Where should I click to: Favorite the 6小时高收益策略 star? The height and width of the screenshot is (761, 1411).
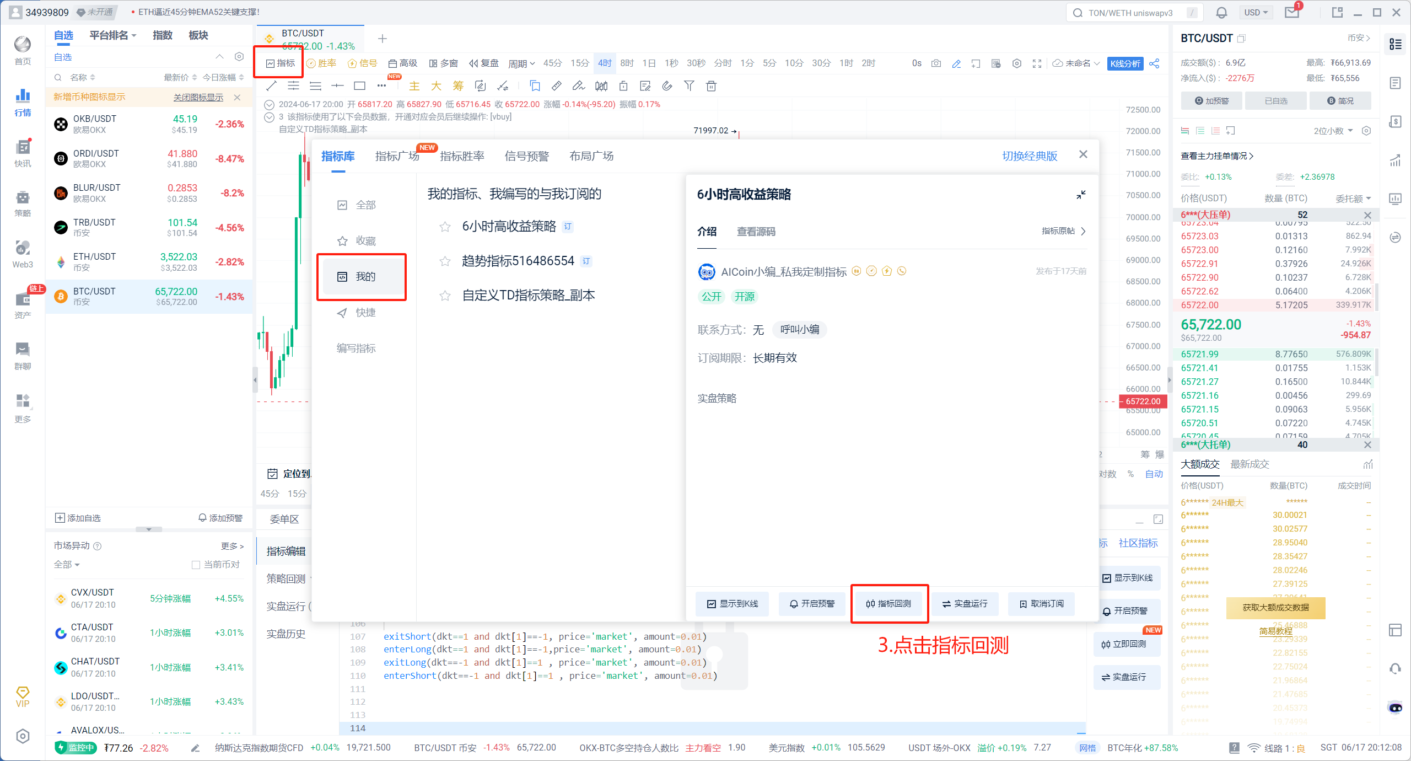[445, 227]
